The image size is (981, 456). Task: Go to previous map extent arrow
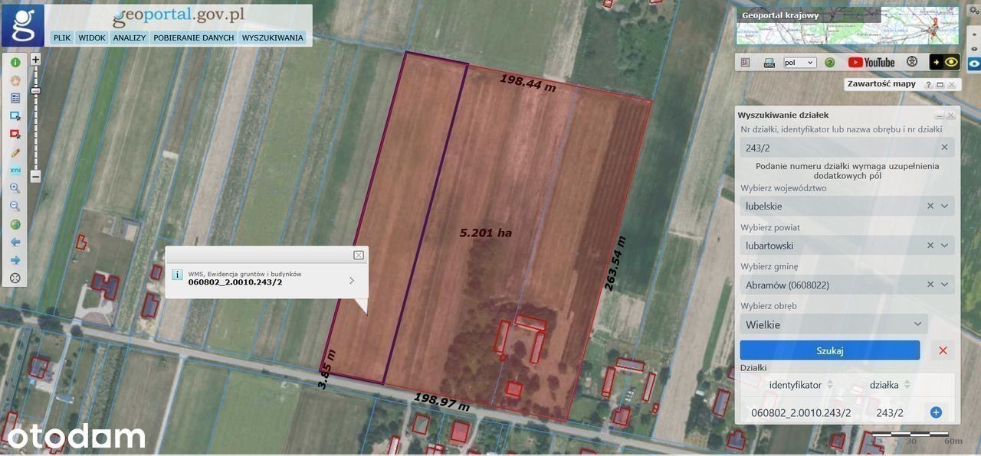pos(15,242)
